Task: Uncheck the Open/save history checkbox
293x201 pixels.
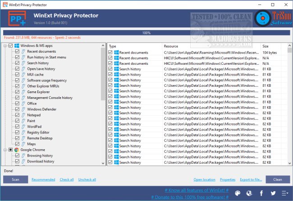Action: coord(17,69)
